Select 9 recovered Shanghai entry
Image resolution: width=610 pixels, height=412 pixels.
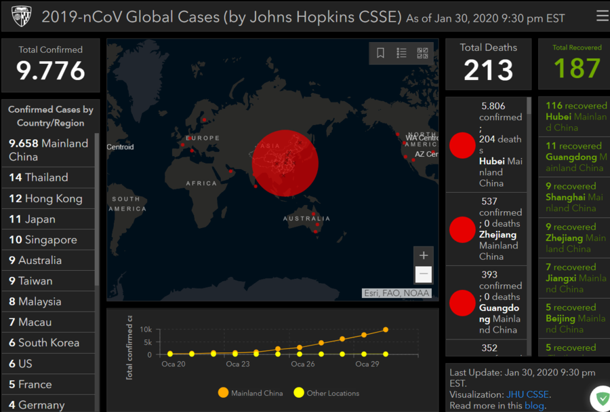574,197
